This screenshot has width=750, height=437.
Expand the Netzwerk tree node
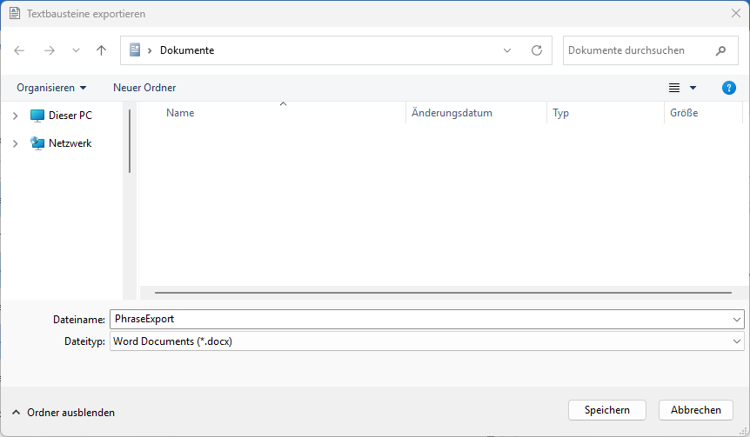point(15,143)
